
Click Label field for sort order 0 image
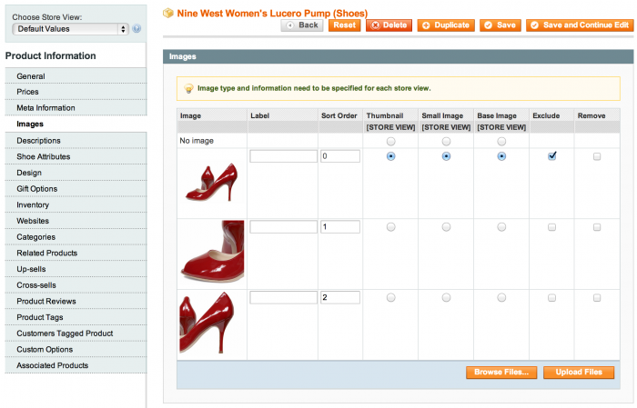pyautogui.click(x=284, y=156)
